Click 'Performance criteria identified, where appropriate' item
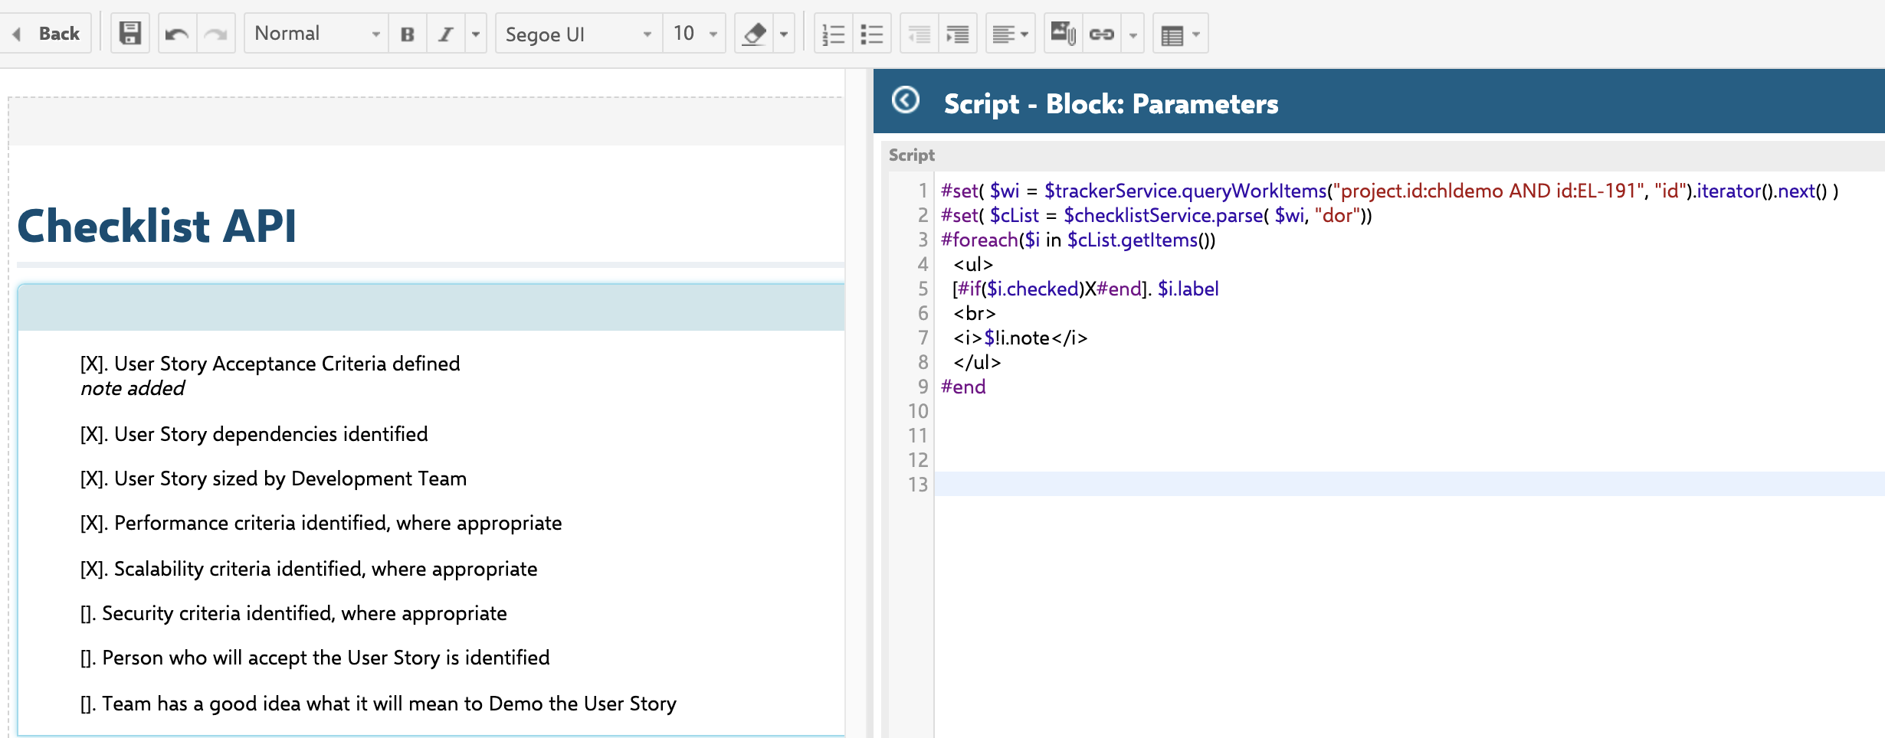Image resolution: width=1885 pixels, height=738 pixels. [321, 523]
